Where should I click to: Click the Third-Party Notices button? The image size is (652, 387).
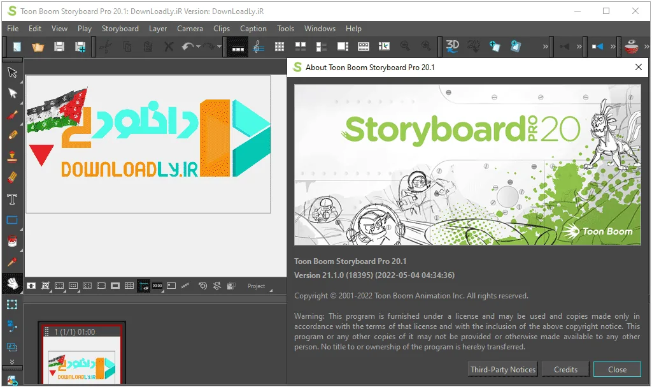(503, 370)
